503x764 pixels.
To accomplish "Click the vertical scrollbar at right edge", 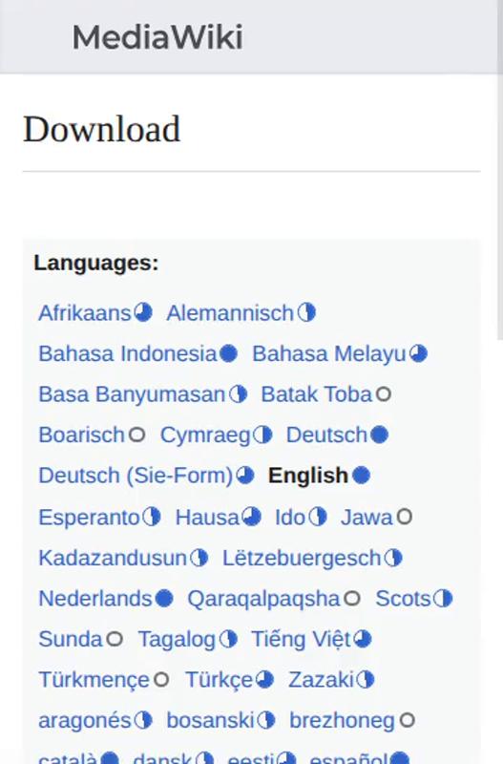I will pos(499,171).
